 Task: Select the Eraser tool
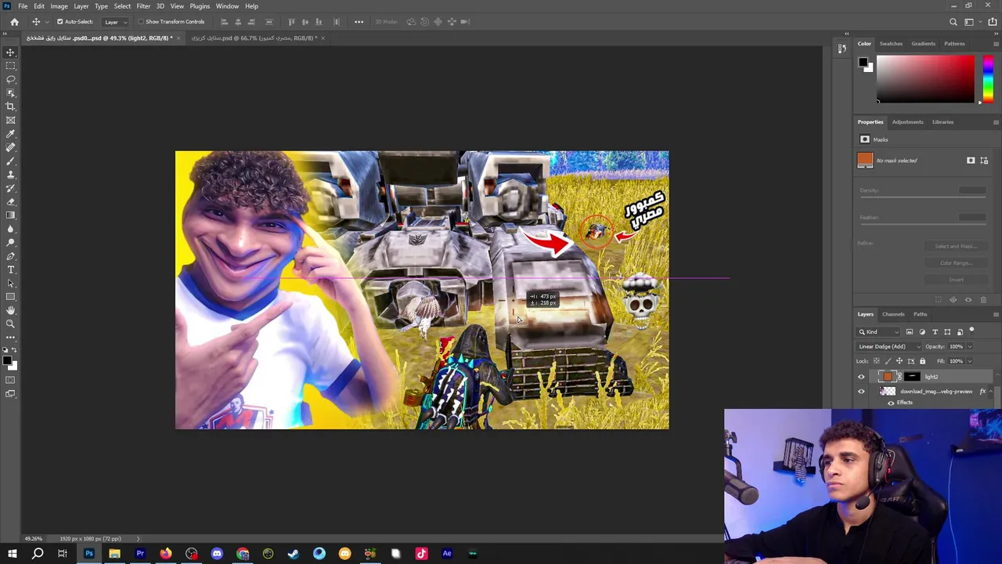[10, 201]
